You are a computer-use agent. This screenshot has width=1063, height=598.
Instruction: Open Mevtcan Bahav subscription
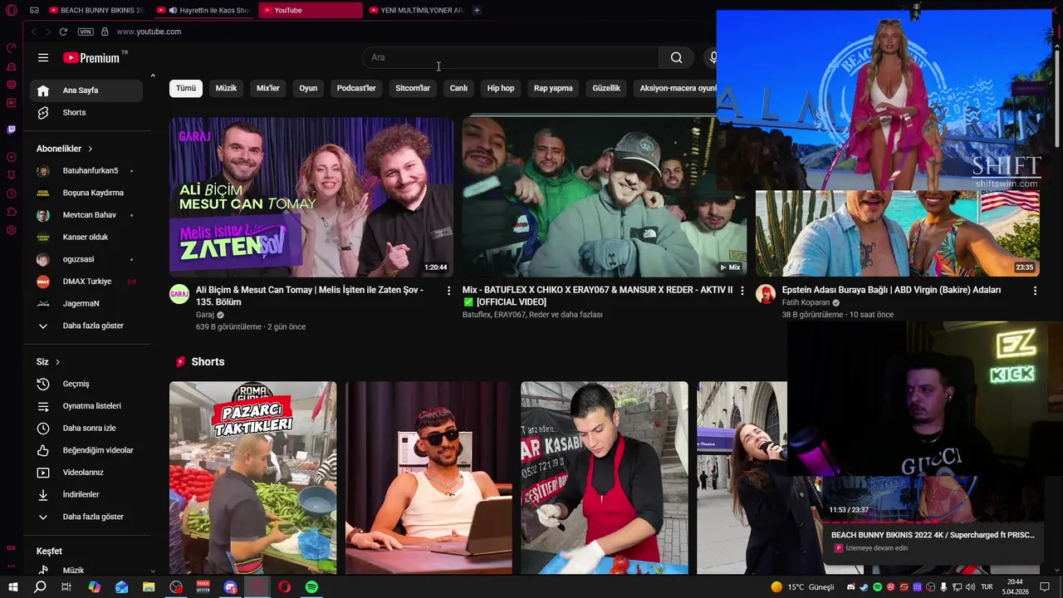coord(86,215)
